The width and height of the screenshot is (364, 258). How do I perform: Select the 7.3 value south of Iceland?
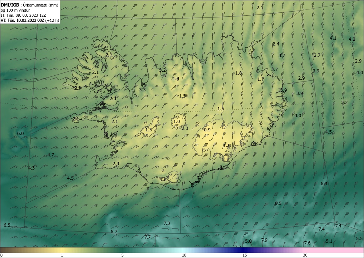(x=167, y=223)
